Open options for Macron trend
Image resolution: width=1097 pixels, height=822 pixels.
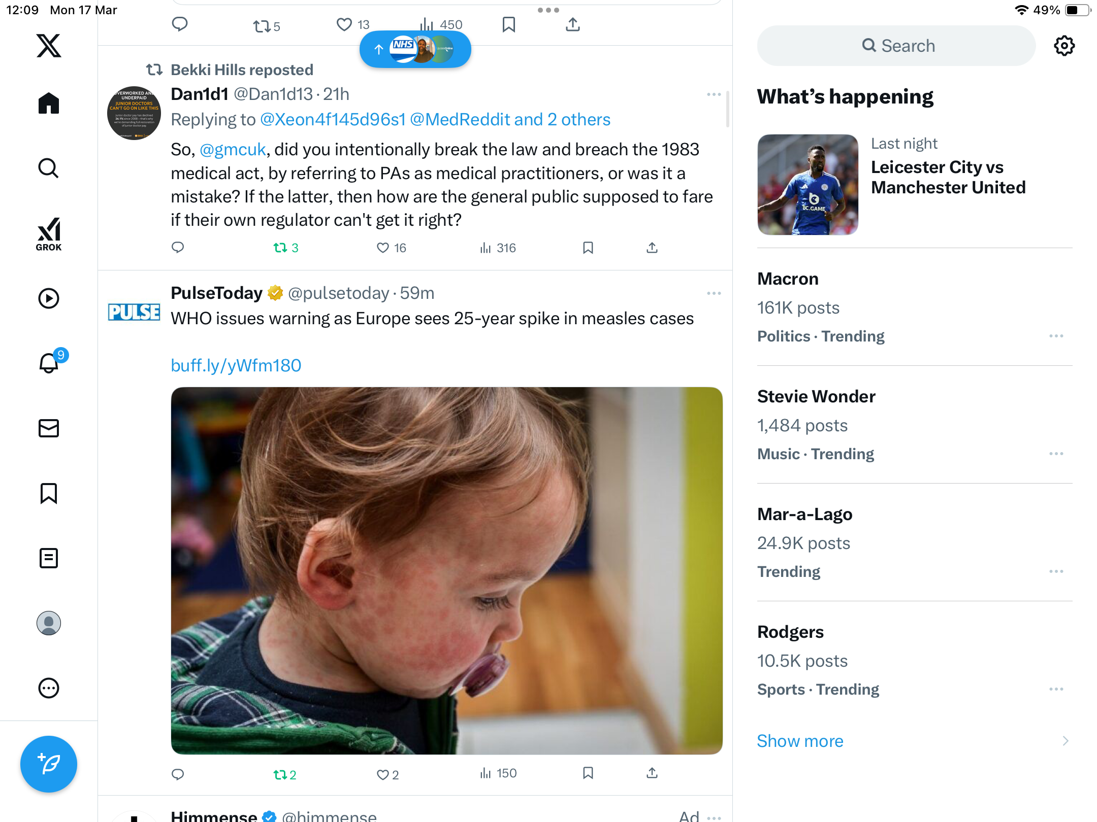[x=1056, y=336]
